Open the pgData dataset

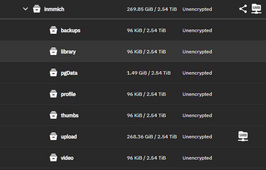(x=69, y=73)
